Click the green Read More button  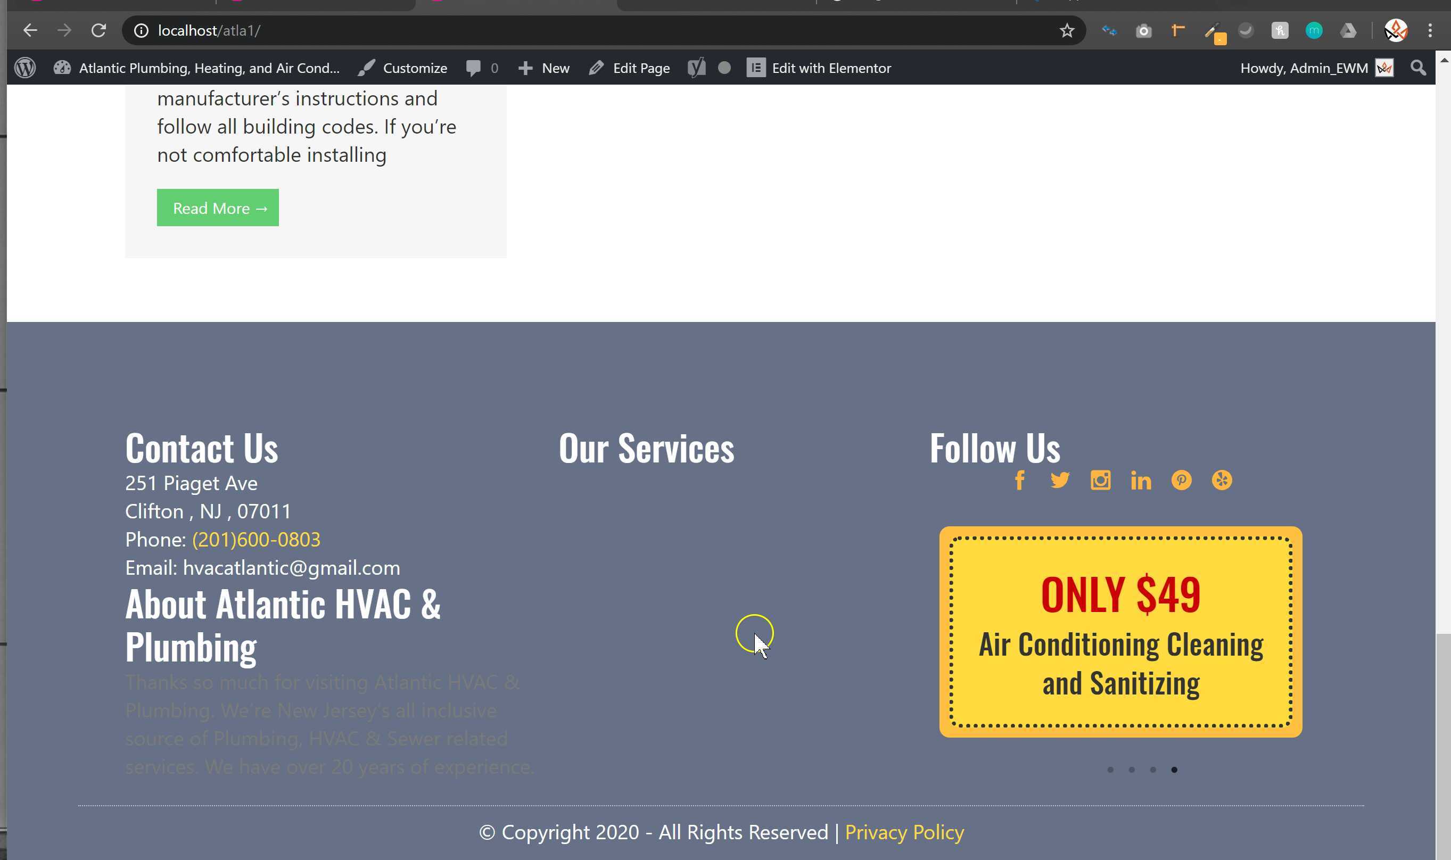pos(218,208)
